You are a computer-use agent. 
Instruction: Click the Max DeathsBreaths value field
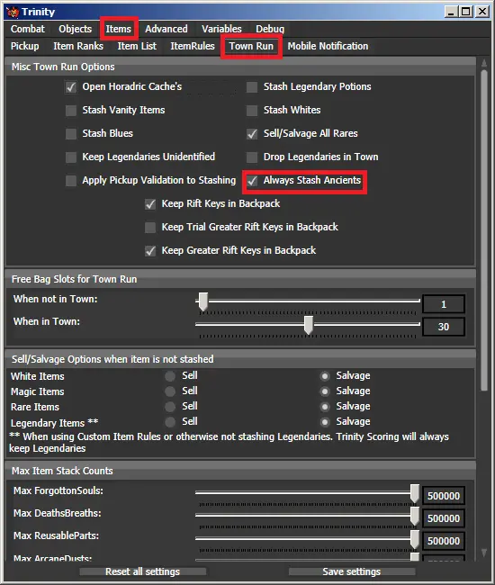click(444, 518)
